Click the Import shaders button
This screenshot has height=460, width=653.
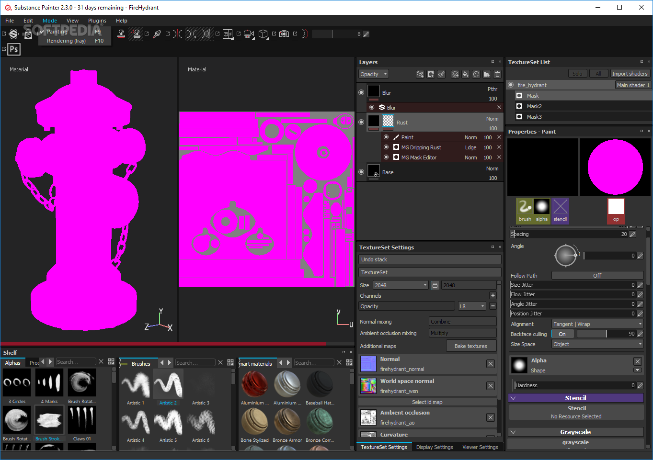click(x=630, y=74)
